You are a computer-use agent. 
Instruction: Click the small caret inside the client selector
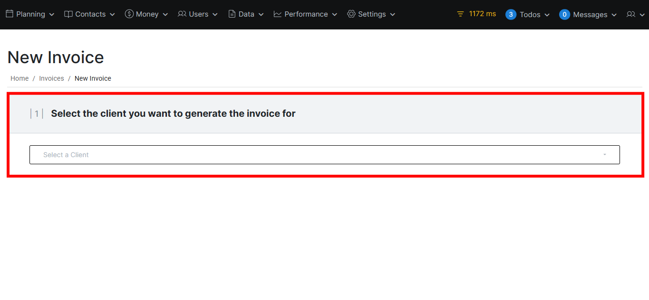(605, 155)
